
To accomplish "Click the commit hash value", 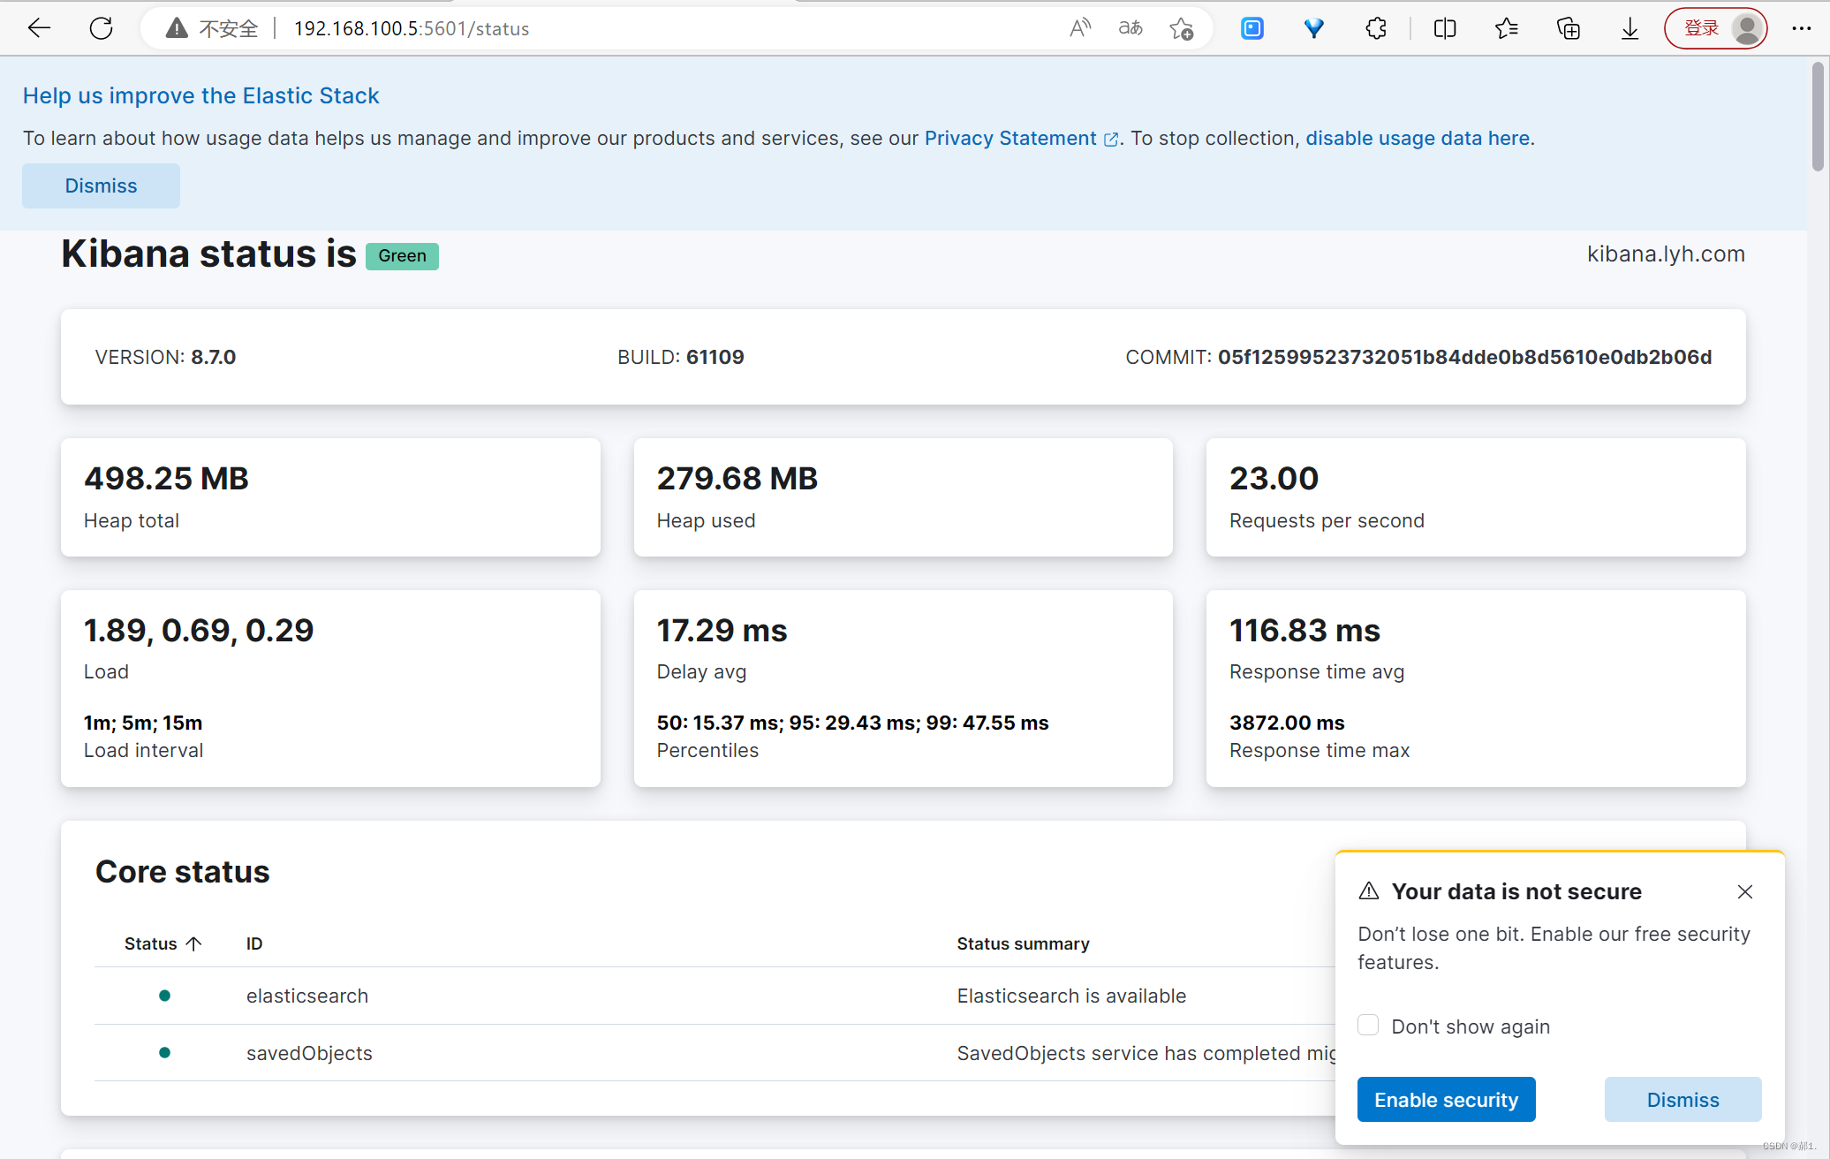I will pos(1464,357).
